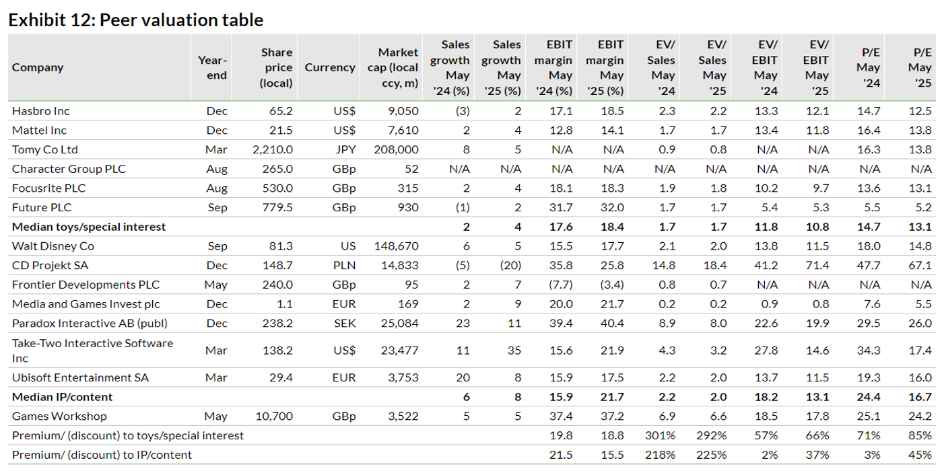Select Future PLC EBIT margin '32.0'
This screenshot has width=944, height=475.
[x=613, y=208]
